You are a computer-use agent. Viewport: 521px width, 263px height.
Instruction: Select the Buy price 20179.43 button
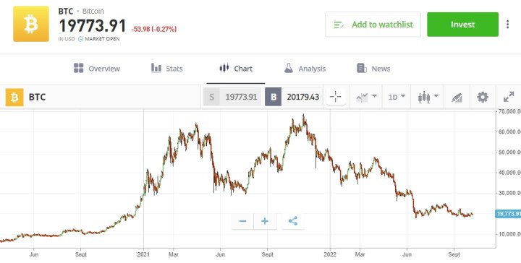click(x=293, y=97)
